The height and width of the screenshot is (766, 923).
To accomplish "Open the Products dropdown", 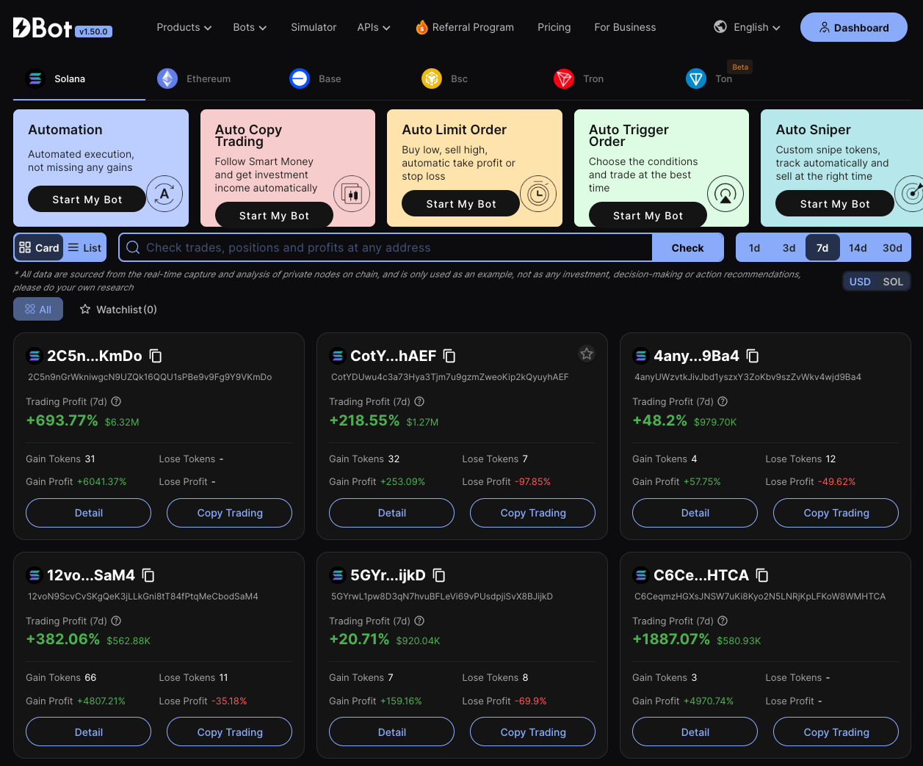I will coord(184,27).
